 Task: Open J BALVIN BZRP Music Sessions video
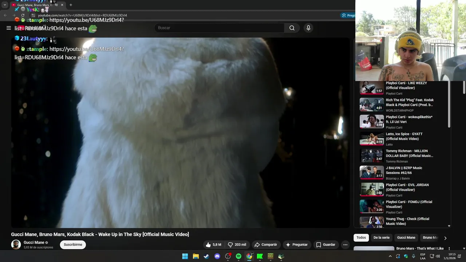click(x=404, y=170)
